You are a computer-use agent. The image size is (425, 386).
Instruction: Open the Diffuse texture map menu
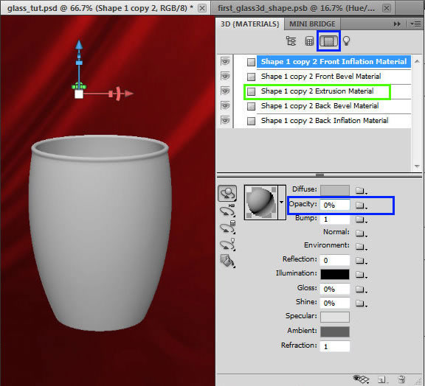click(361, 191)
